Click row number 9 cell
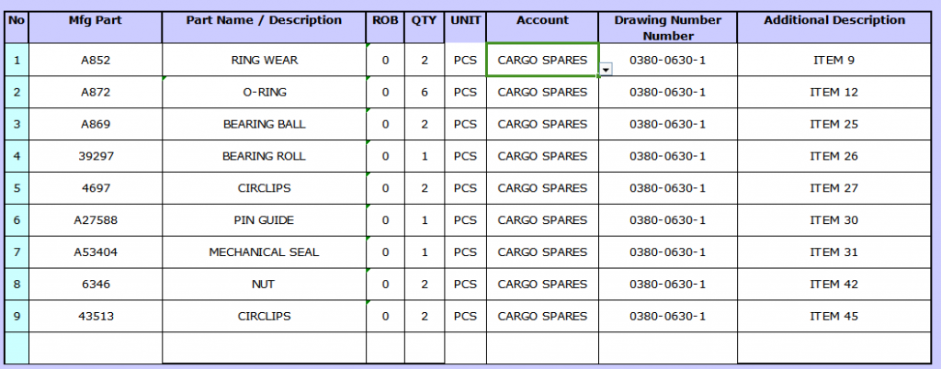 pyautogui.click(x=17, y=317)
